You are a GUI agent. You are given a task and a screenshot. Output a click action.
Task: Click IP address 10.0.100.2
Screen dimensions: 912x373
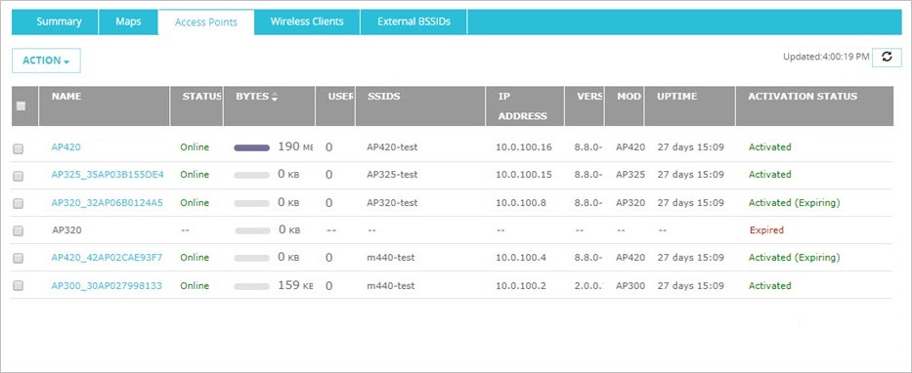tap(521, 286)
